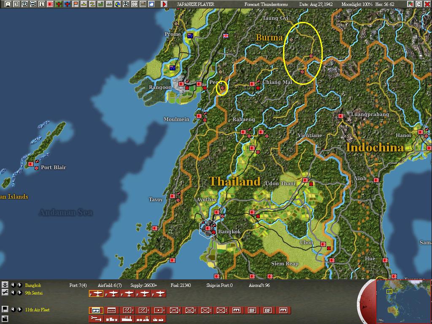Click the world minimap in bottom-right corner
Image resolution: width=432 pixels, height=324 pixels.
(x=403, y=301)
